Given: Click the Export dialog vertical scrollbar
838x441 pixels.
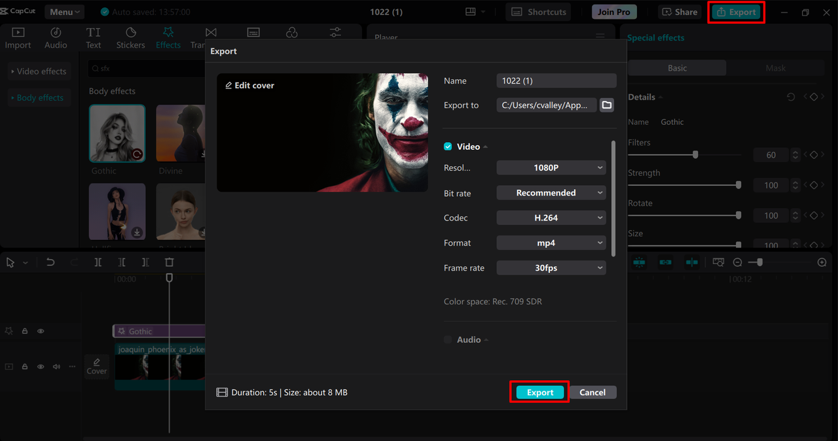Looking at the screenshot, I should (x=613, y=198).
